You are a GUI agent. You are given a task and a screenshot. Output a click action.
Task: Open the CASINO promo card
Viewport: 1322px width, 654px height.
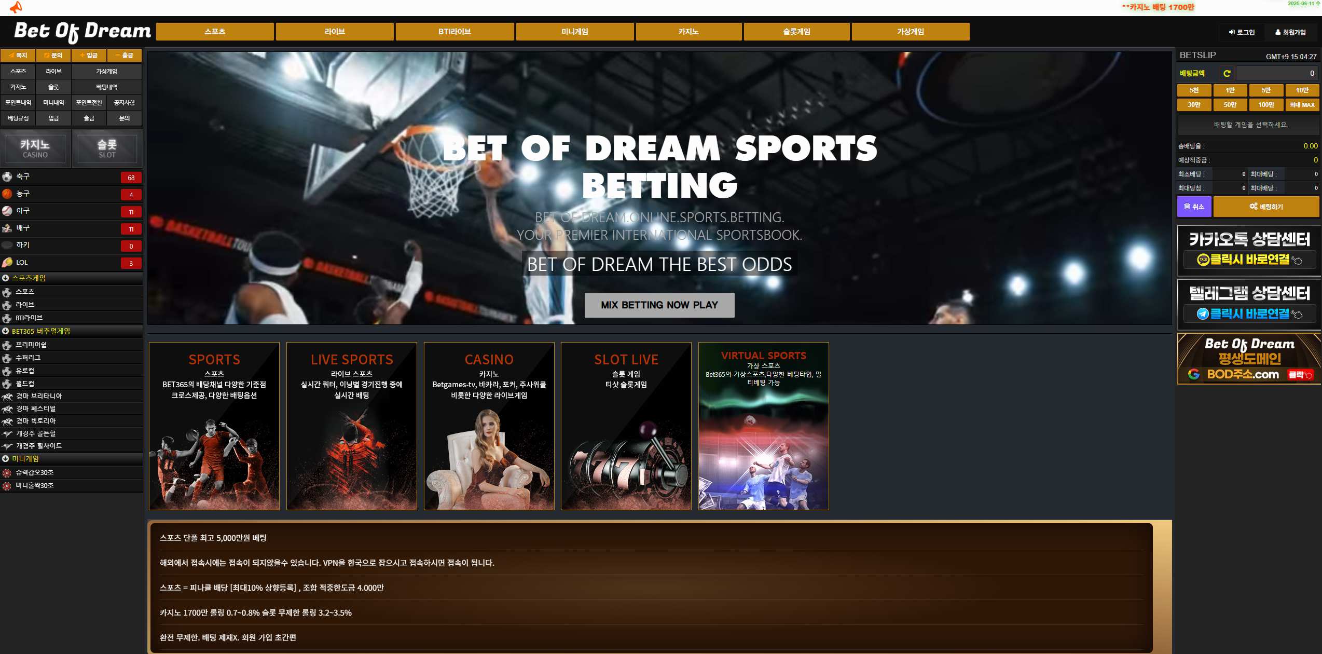(x=489, y=426)
